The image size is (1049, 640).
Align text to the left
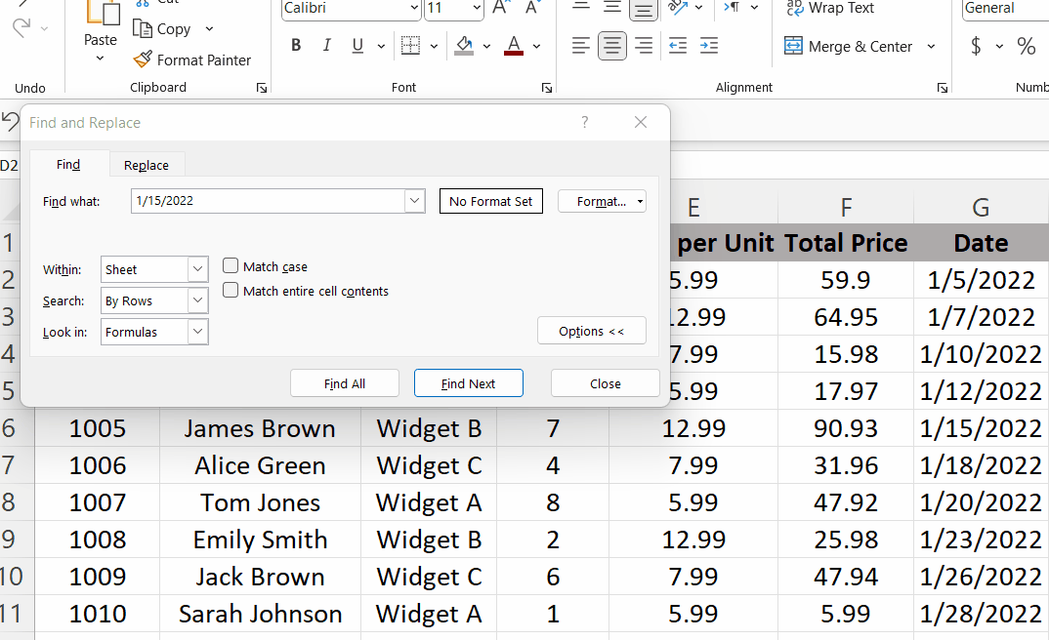[581, 46]
